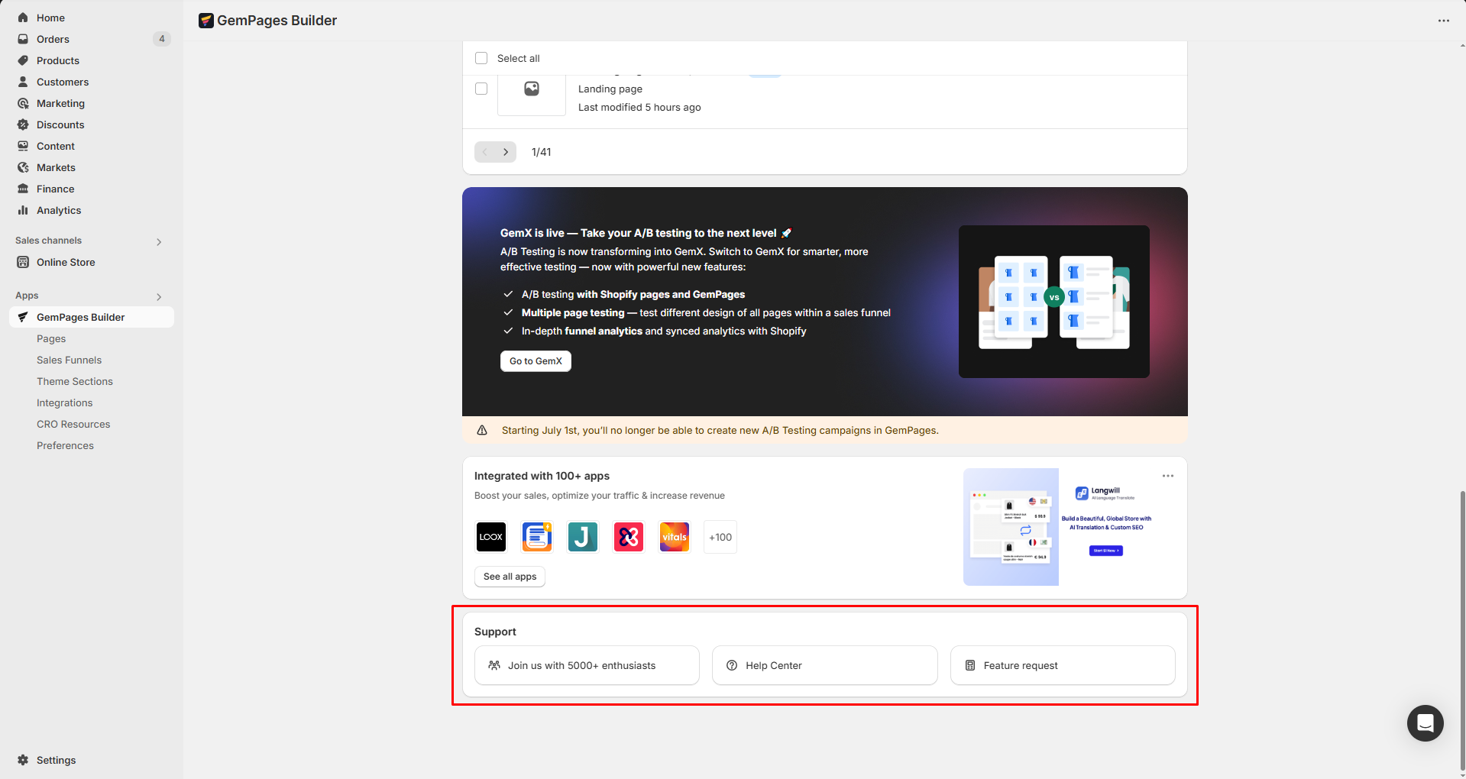Click the Vitals app icon
This screenshot has width=1466, height=779.
[674, 537]
